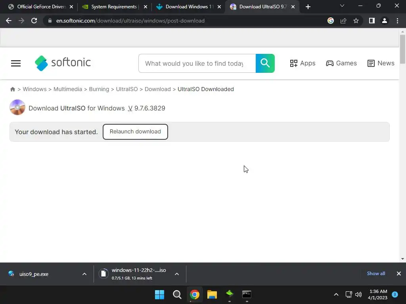Go to UltraISO breadcrumb link
This screenshot has width=406, height=304.
coord(127,89)
